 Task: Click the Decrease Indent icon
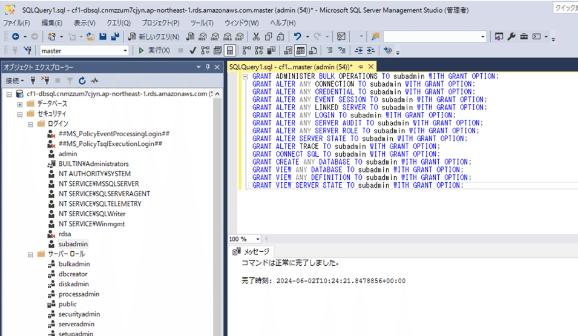[359, 50]
